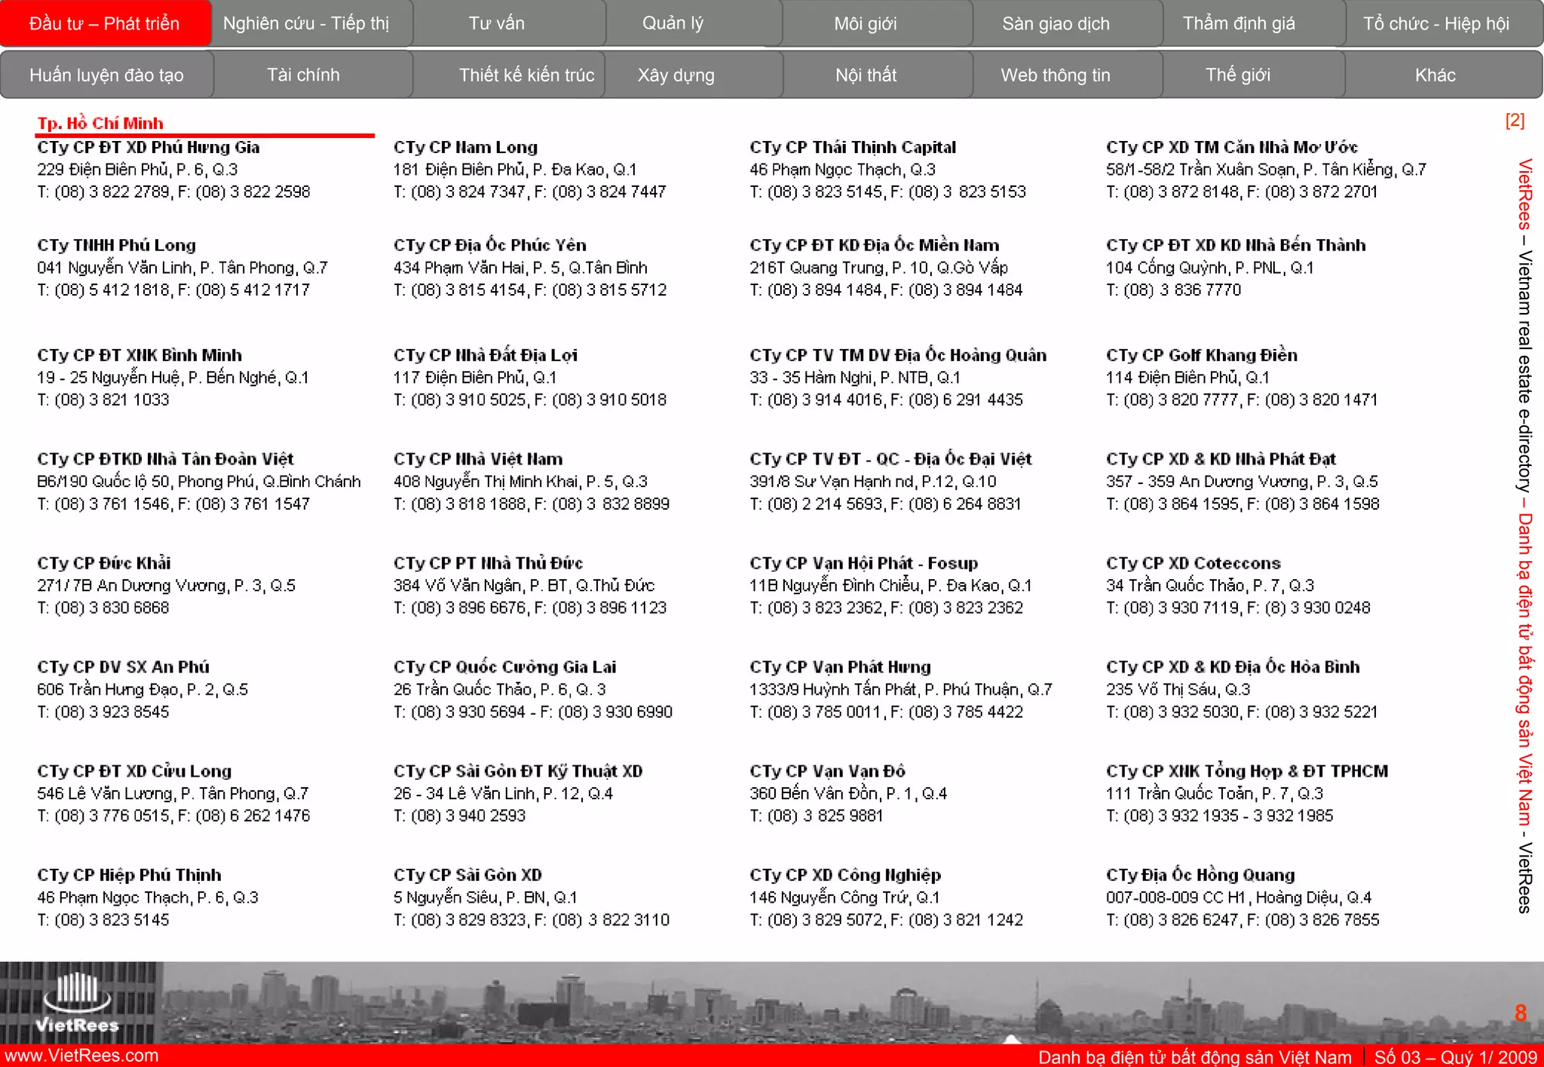Screen dimensions: 1544x1067
Task: Click phone T: (08) 3 836 7770
Action: point(1173,290)
